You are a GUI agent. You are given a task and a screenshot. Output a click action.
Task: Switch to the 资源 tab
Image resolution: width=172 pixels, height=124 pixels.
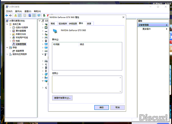(90, 24)
